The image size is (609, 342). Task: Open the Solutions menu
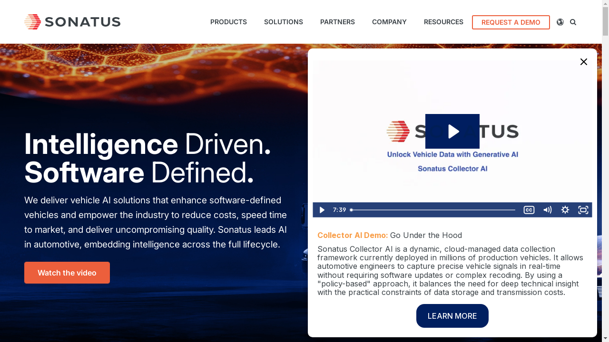[x=284, y=22]
